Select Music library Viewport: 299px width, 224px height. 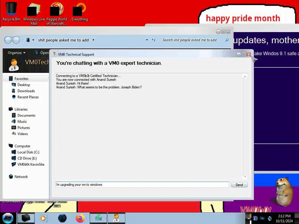click(x=22, y=122)
